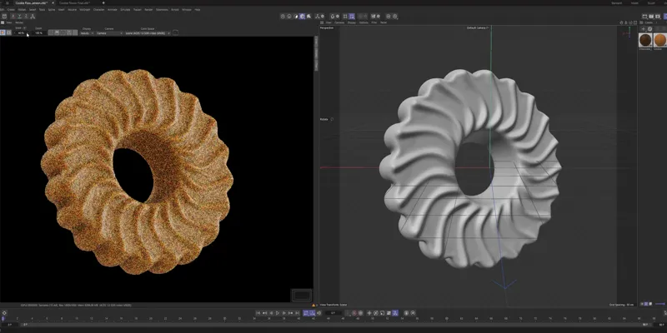This screenshot has height=333, width=667.
Task: Open the viewport Filter menu
Action: point(374,22)
